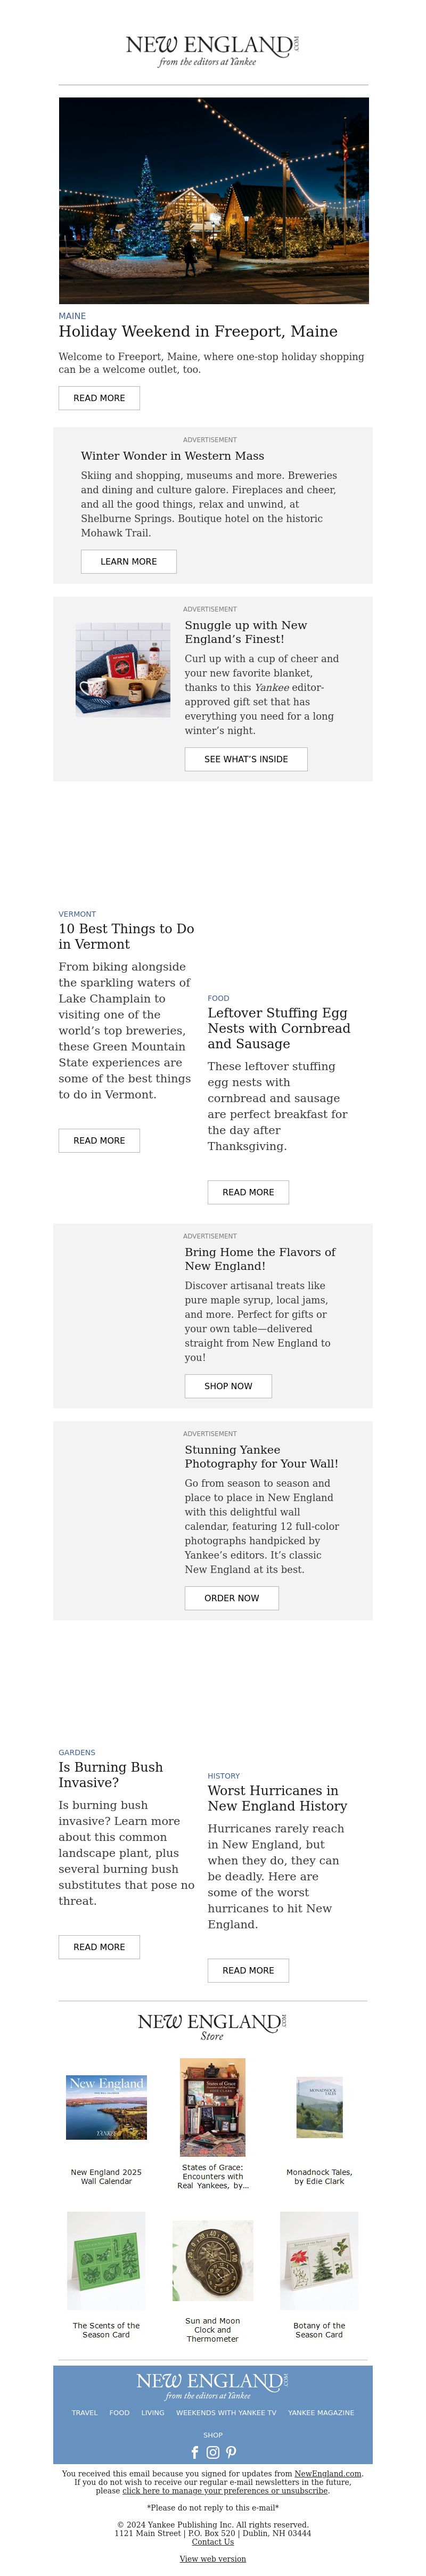Open the Instagram icon in footer
Screen dimensions: 426x2576
pos(213,2452)
